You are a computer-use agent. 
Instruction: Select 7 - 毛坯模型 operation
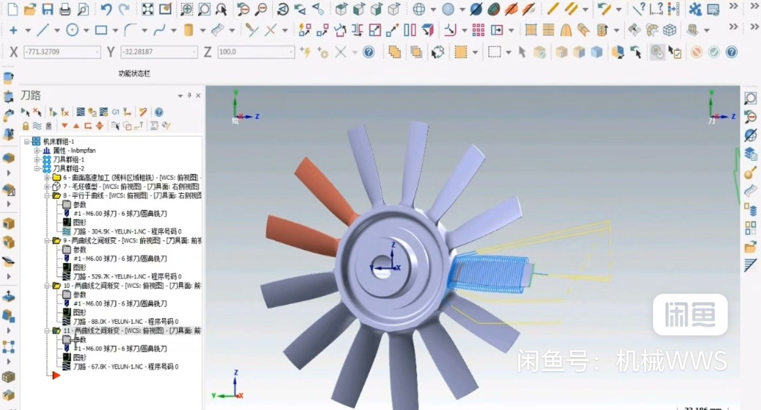(x=127, y=186)
